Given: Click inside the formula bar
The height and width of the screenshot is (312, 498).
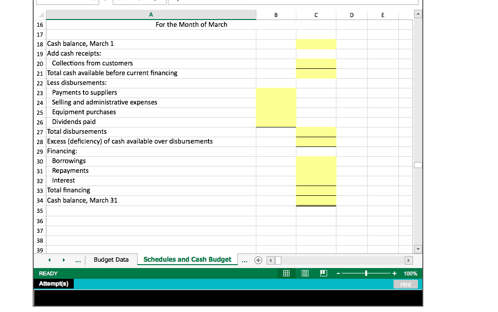Looking at the screenshot, I should click(293, 2).
